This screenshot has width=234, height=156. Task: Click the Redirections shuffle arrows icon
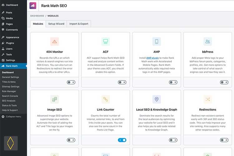click(207, 99)
